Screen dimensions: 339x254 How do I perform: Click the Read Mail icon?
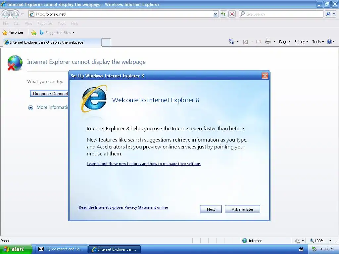point(259,42)
